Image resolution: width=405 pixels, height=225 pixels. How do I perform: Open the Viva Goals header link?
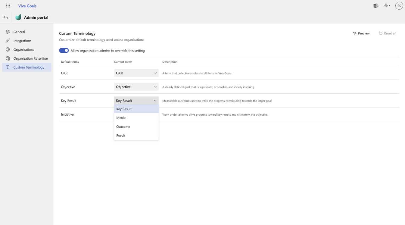coord(27,6)
